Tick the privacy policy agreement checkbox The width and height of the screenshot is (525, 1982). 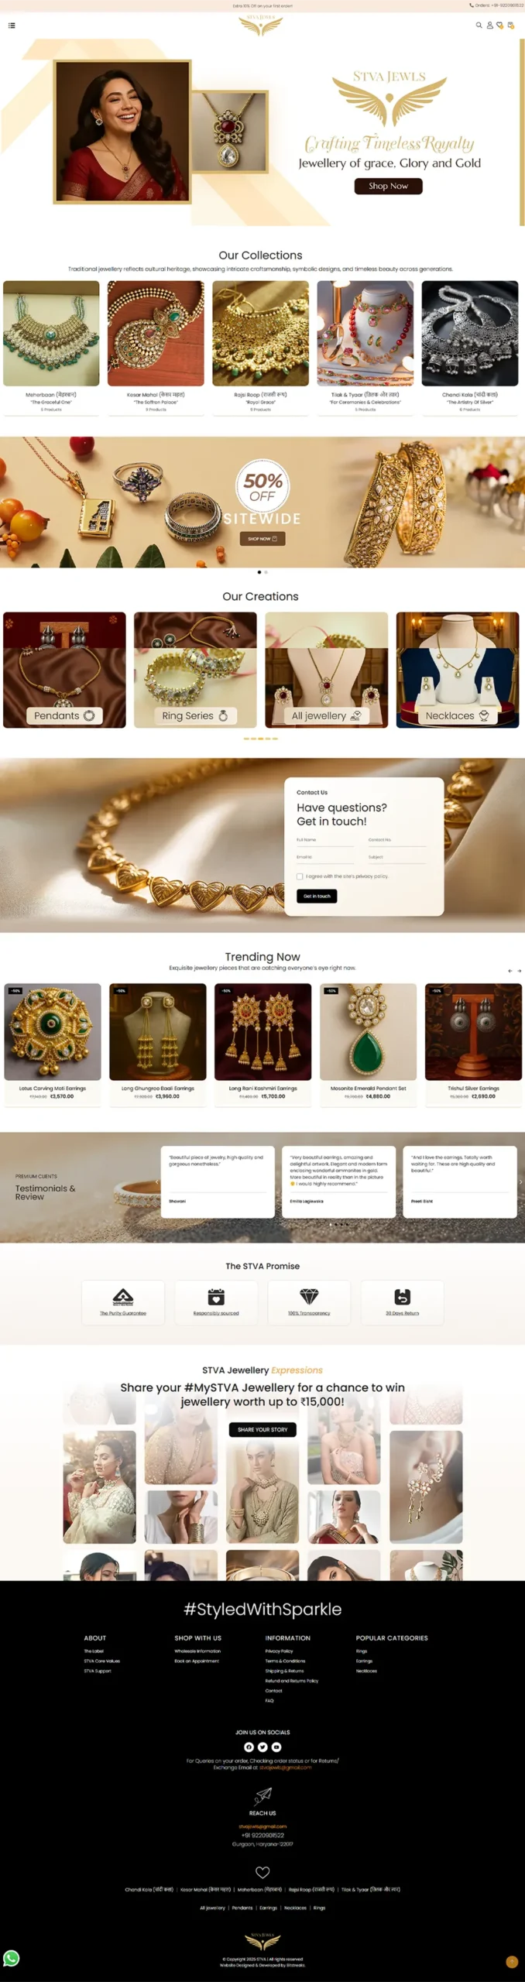[x=300, y=876]
